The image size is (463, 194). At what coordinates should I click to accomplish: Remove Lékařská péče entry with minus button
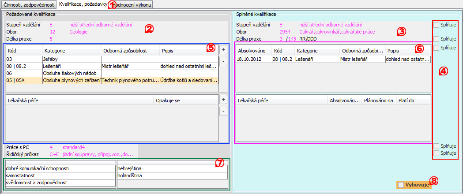223,111
